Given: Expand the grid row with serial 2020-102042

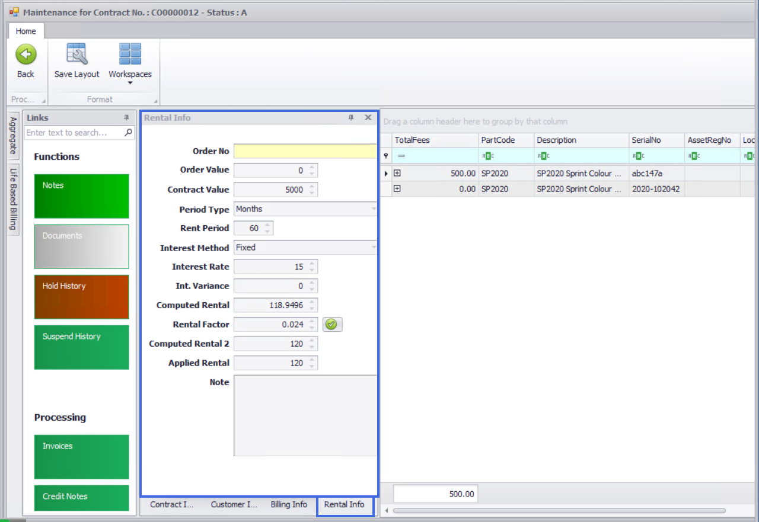Looking at the screenshot, I should click(x=397, y=189).
